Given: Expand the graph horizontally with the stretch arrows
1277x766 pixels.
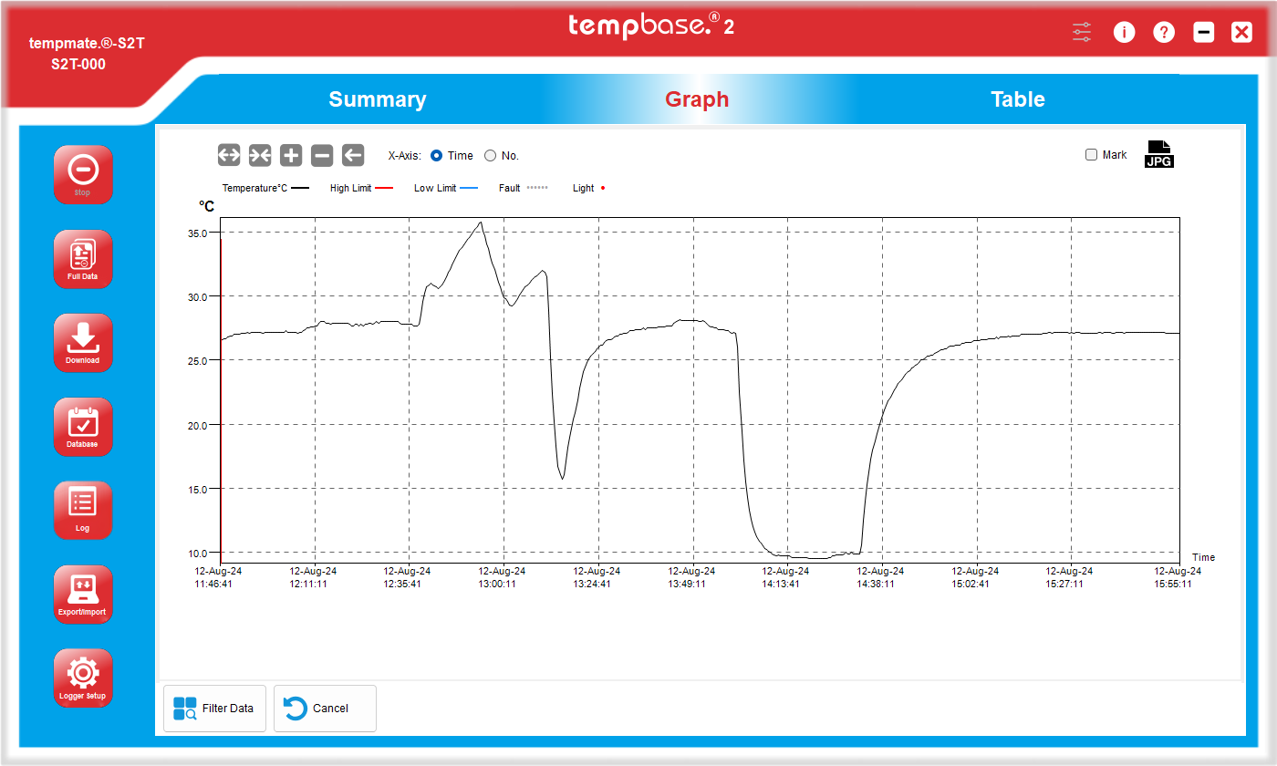Looking at the screenshot, I should click(x=229, y=155).
